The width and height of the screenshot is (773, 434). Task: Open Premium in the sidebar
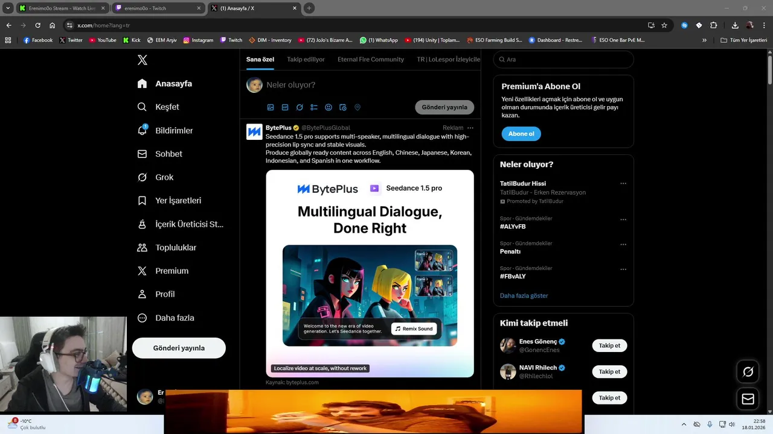pos(163,271)
